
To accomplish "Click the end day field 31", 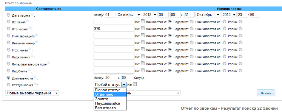I will [189, 15].
